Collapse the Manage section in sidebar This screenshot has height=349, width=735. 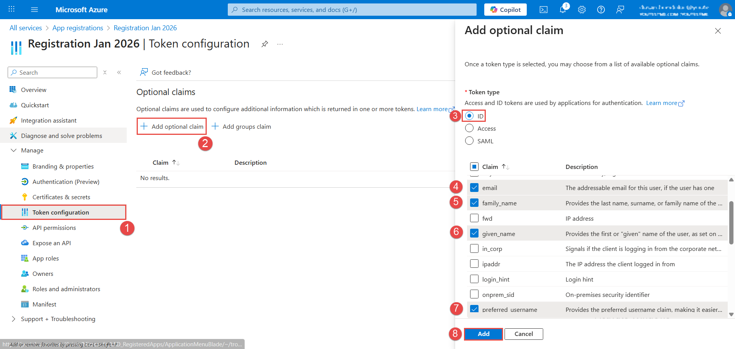[14, 150]
